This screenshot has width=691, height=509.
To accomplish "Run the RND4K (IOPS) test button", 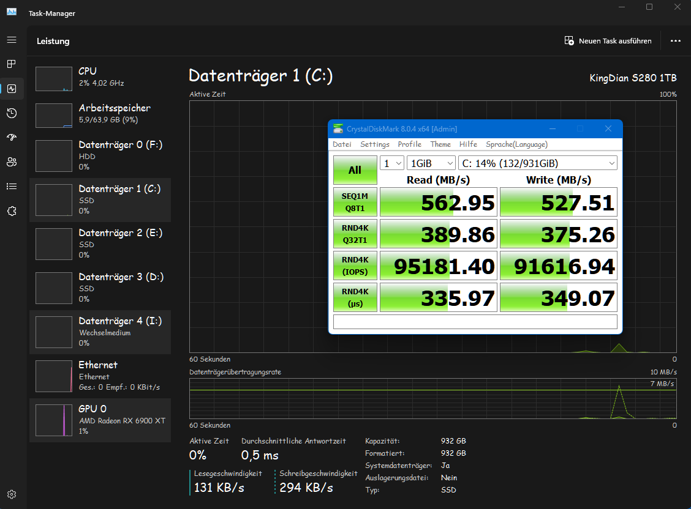I will (x=355, y=266).
